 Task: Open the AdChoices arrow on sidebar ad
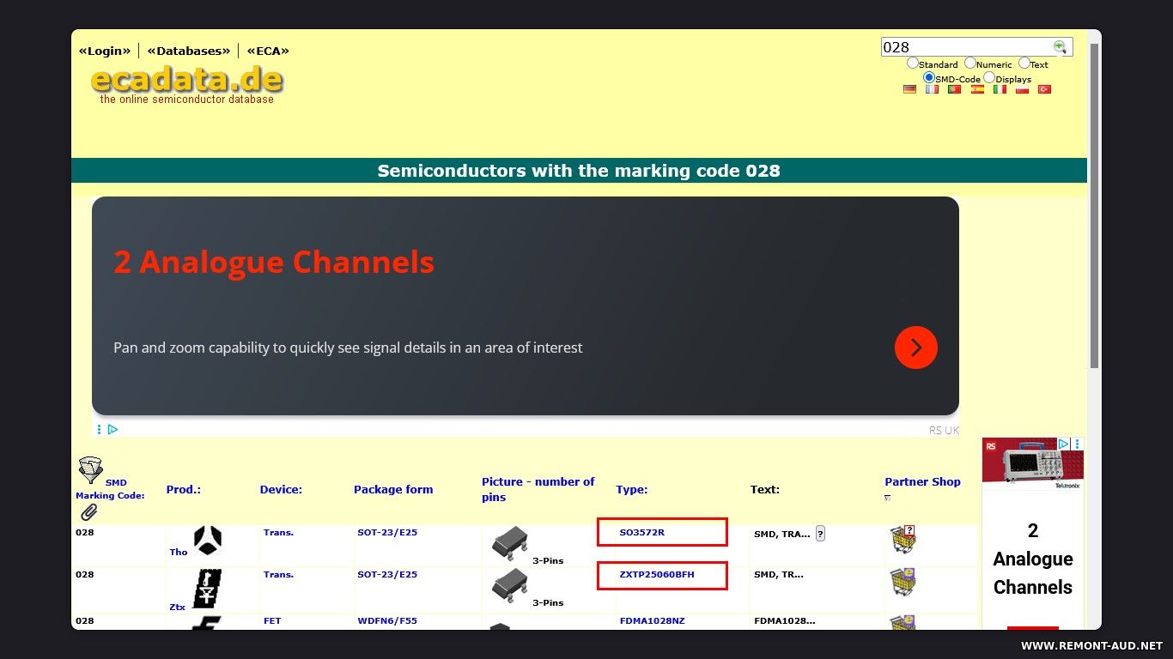pos(1063,444)
